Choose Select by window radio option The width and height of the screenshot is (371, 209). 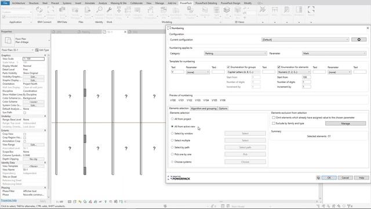pos(172,134)
